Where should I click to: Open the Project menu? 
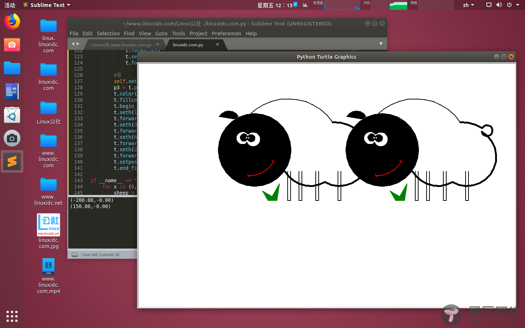pos(198,34)
